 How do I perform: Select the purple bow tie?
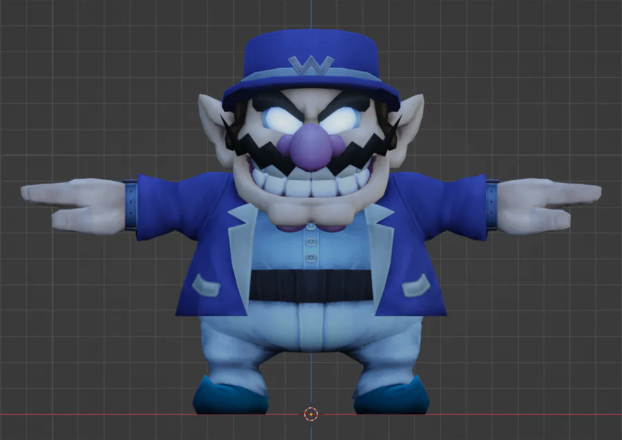(311, 228)
